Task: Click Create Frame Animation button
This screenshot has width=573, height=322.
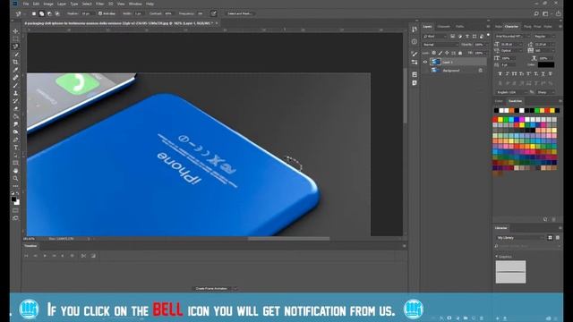Action: pyautogui.click(x=211, y=288)
